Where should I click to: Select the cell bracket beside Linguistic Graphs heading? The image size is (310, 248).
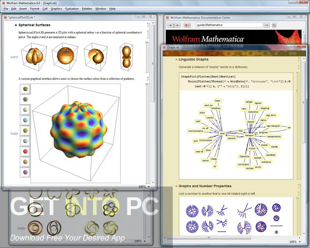[x=300, y=60]
